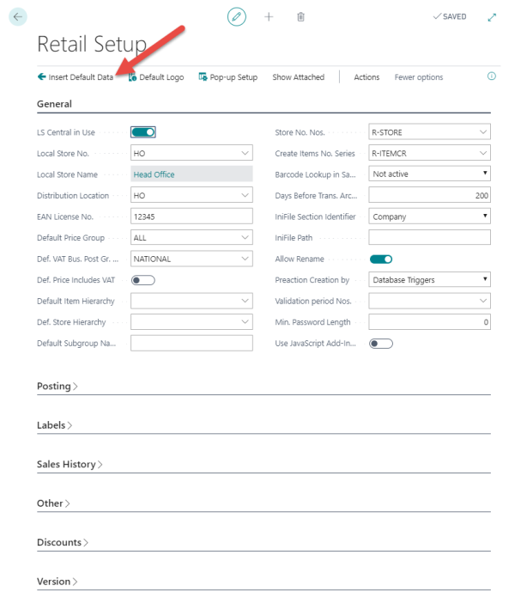
Task: Click the Show Attached menu item
Action: pos(298,77)
